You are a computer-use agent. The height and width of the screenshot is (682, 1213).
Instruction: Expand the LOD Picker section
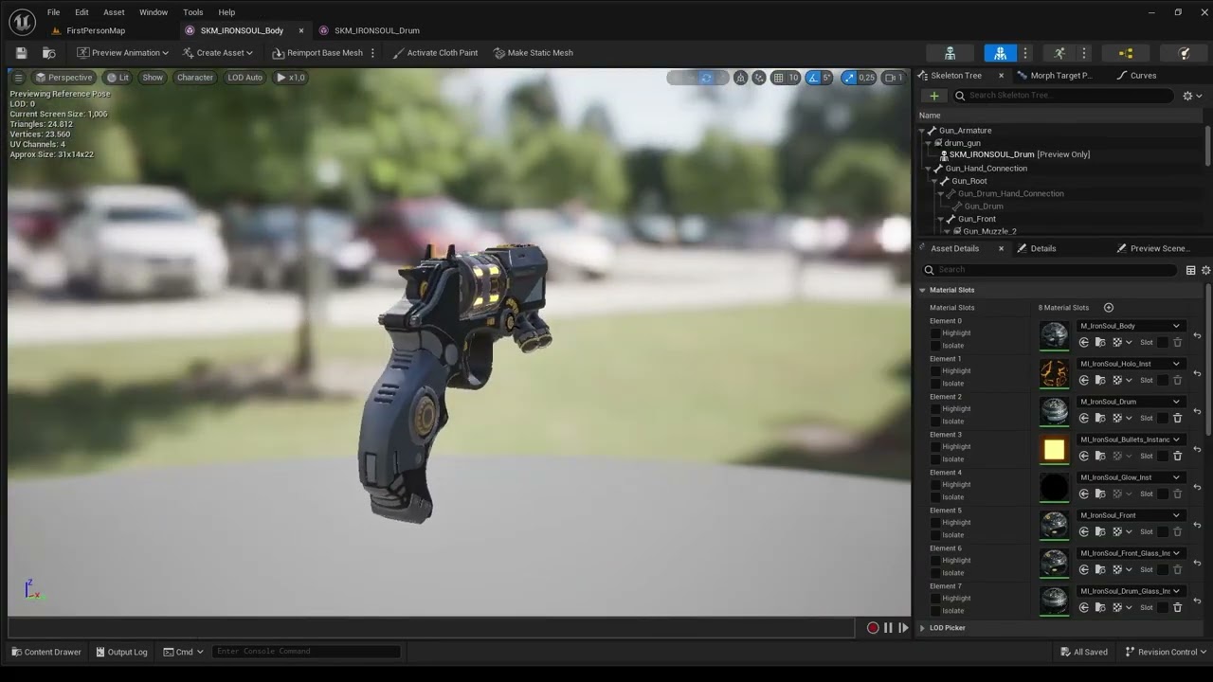(922, 628)
